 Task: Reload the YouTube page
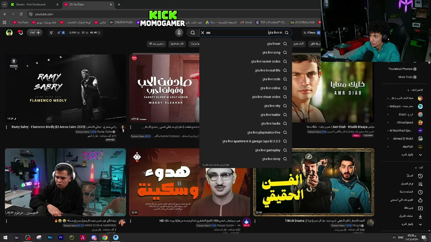coord(21,14)
